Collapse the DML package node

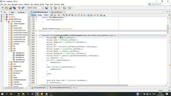9,51
